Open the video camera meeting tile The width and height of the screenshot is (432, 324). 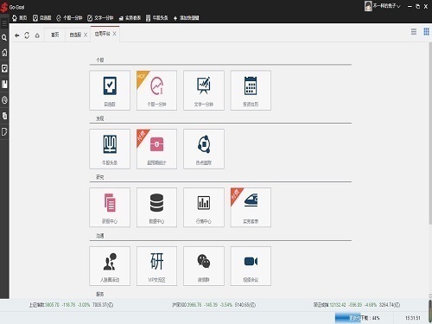click(x=251, y=266)
